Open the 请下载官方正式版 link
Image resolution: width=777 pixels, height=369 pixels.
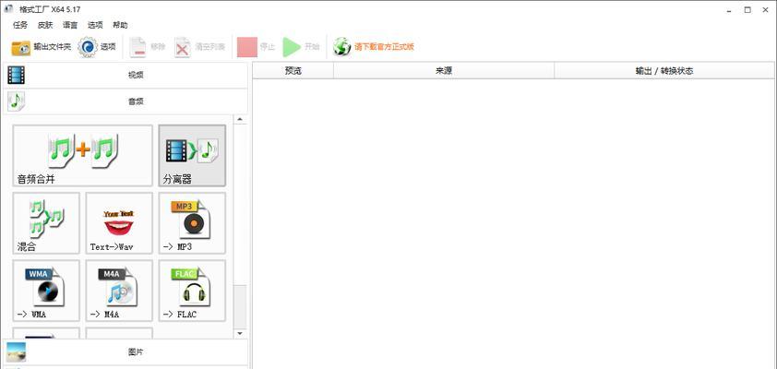click(x=384, y=47)
